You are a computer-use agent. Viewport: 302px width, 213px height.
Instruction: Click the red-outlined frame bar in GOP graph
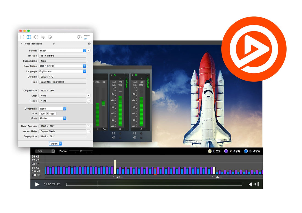coord(155,171)
